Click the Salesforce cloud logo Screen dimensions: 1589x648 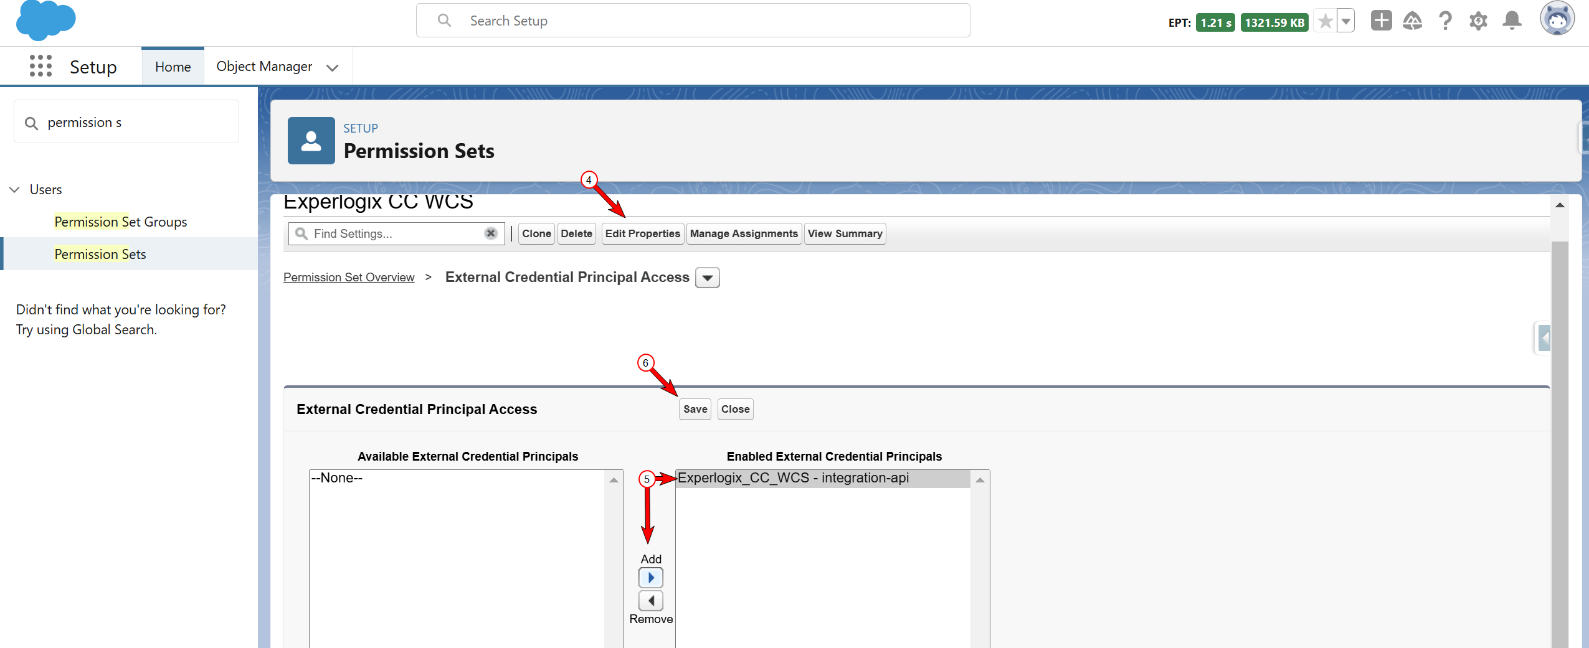[x=45, y=20]
